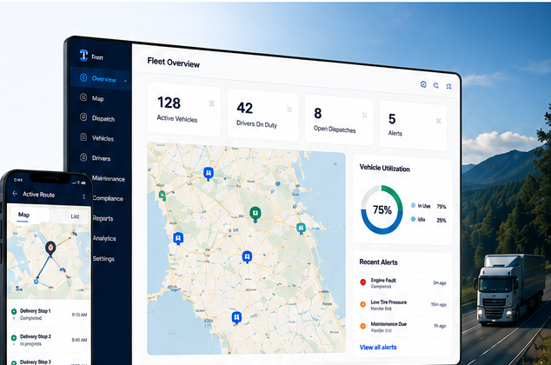Tap the back arrow on phone Active Route

(x=15, y=194)
